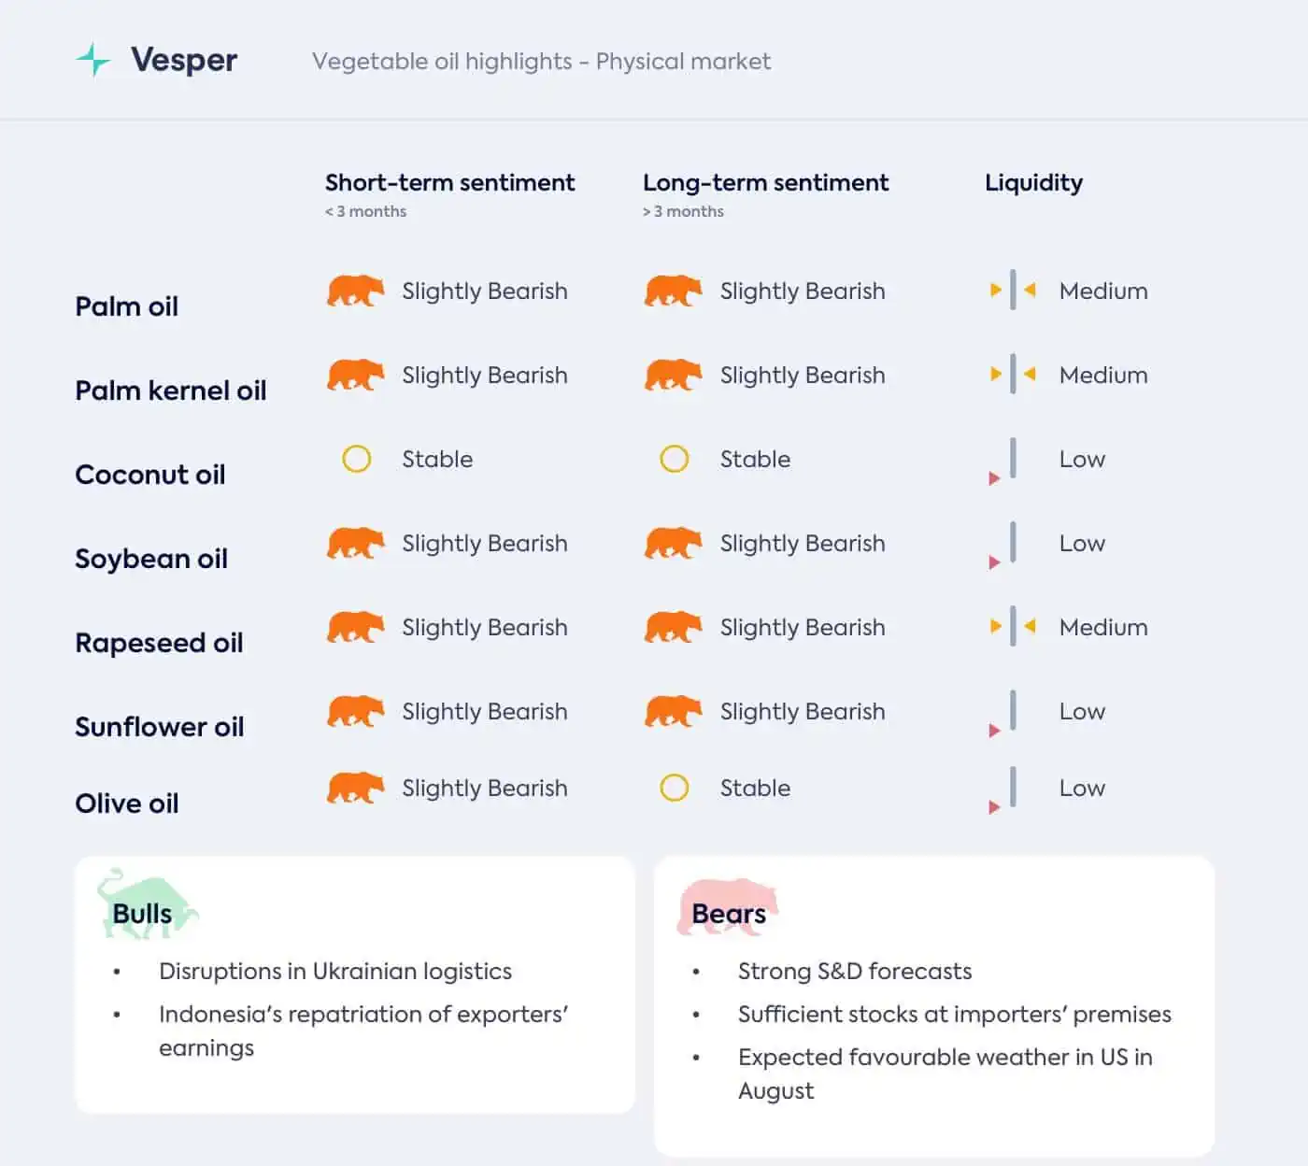Click Rapeseed oil medium liquidity indicator icon
The width and height of the screenshot is (1308, 1166).
pos(1013,627)
